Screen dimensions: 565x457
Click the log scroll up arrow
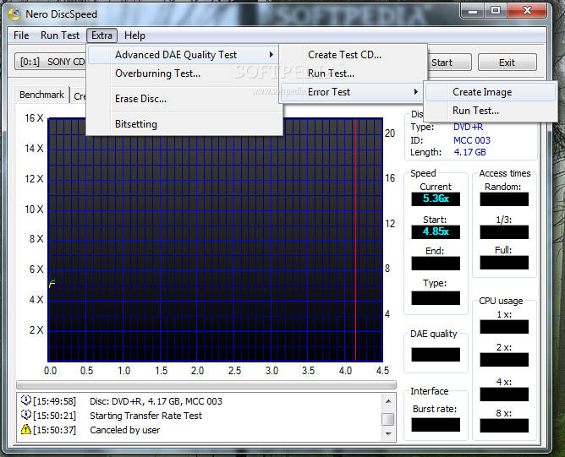click(x=388, y=401)
